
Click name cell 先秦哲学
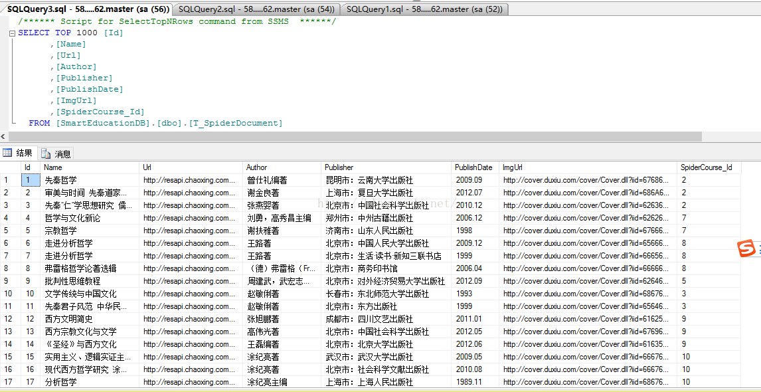tap(90, 180)
